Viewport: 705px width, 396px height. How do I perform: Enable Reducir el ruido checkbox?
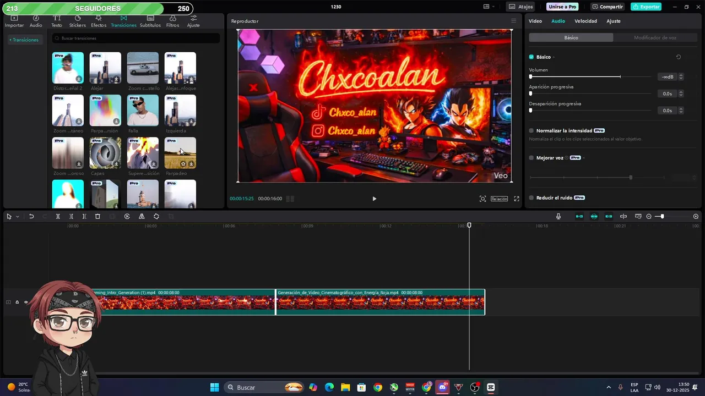(x=532, y=197)
